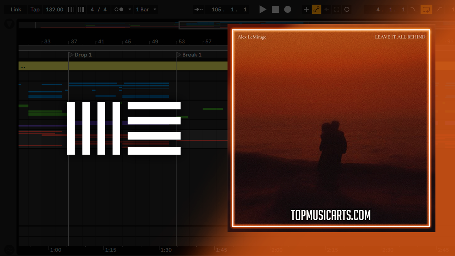Open the 1 Bar quantization dropdown
The height and width of the screenshot is (256, 455).
[x=146, y=10]
